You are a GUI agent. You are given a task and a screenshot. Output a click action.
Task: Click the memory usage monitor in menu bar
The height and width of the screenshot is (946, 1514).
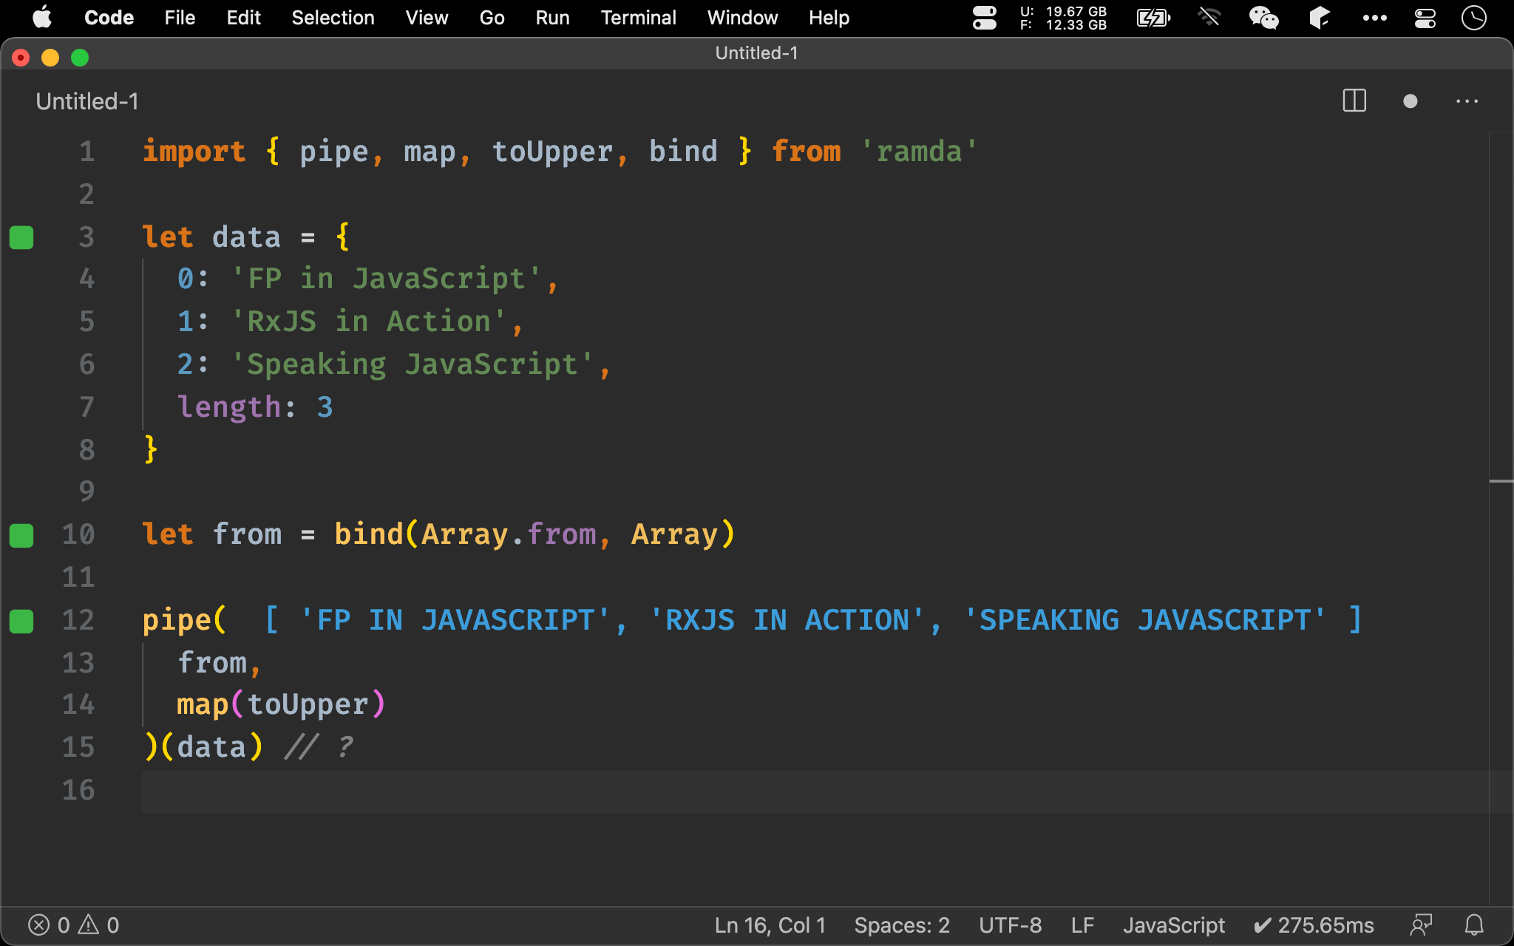[x=1063, y=18]
